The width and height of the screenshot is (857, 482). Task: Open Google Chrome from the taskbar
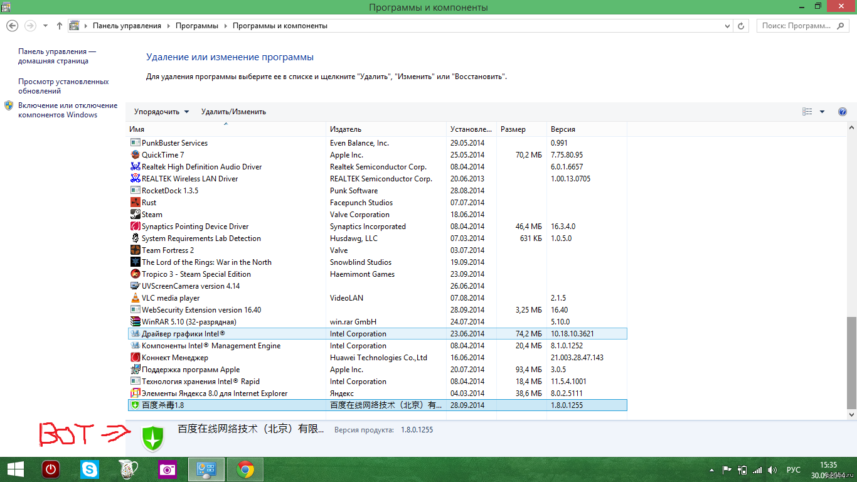[245, 469]
